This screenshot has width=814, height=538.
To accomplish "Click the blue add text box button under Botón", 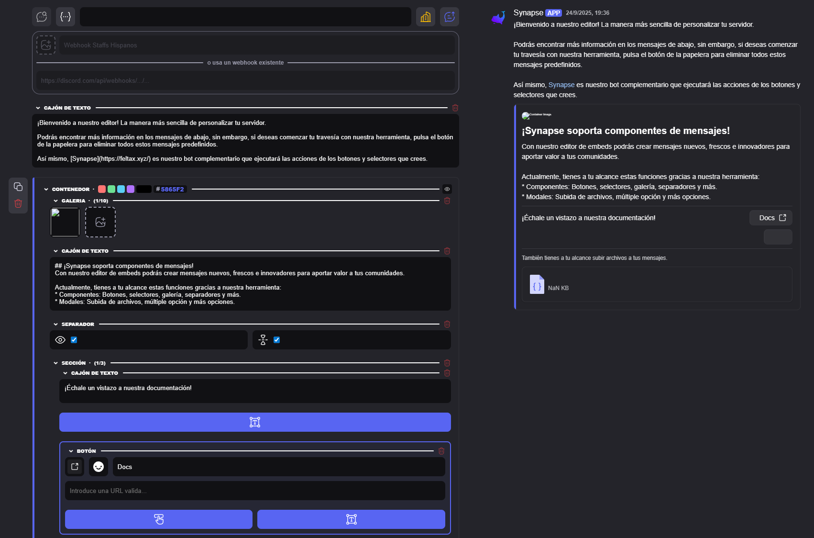I will (x=351, y=519).
